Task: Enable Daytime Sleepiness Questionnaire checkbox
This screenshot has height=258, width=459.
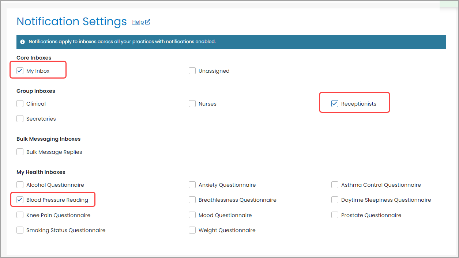Action: (x=335, y=200)
